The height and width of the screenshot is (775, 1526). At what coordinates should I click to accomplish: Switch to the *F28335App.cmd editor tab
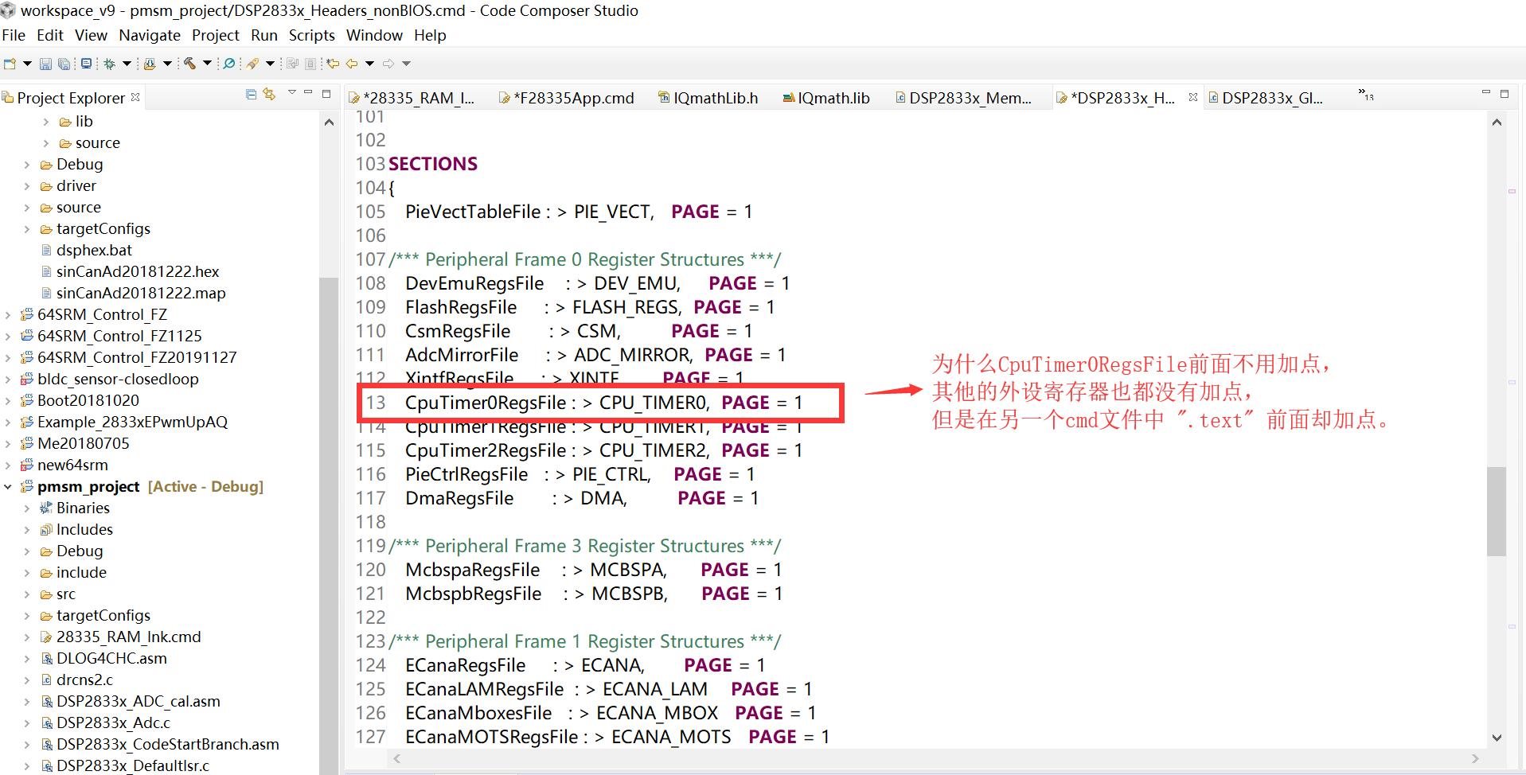point(566,98)
